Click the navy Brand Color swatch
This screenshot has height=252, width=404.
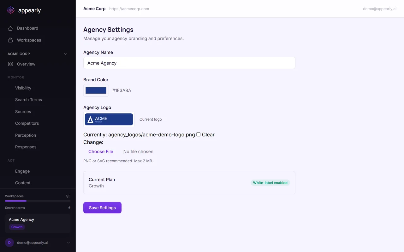[x=96, y=90]
